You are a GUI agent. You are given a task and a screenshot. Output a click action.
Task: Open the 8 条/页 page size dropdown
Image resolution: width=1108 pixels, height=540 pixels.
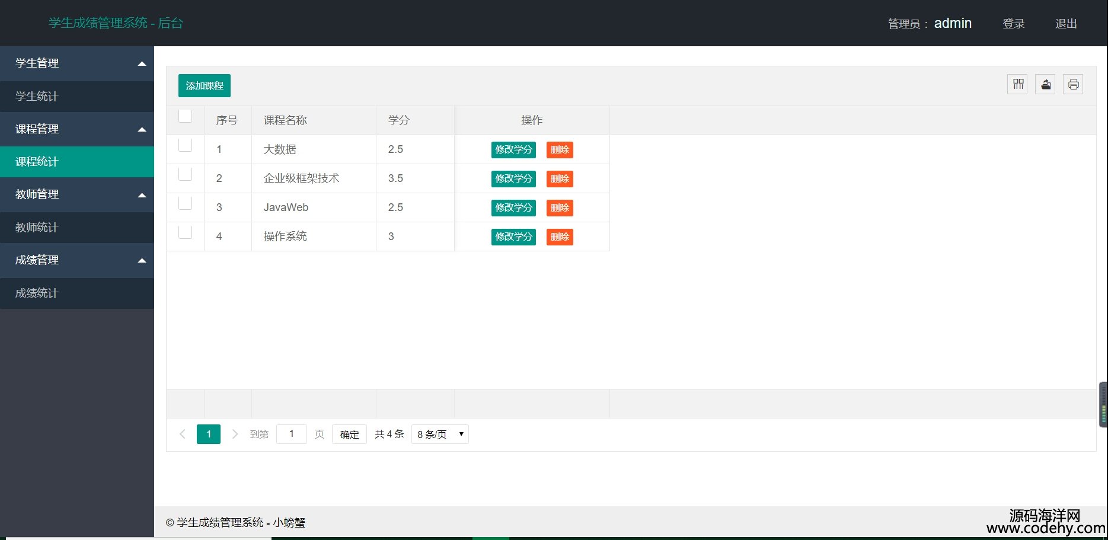pos(440,434)
